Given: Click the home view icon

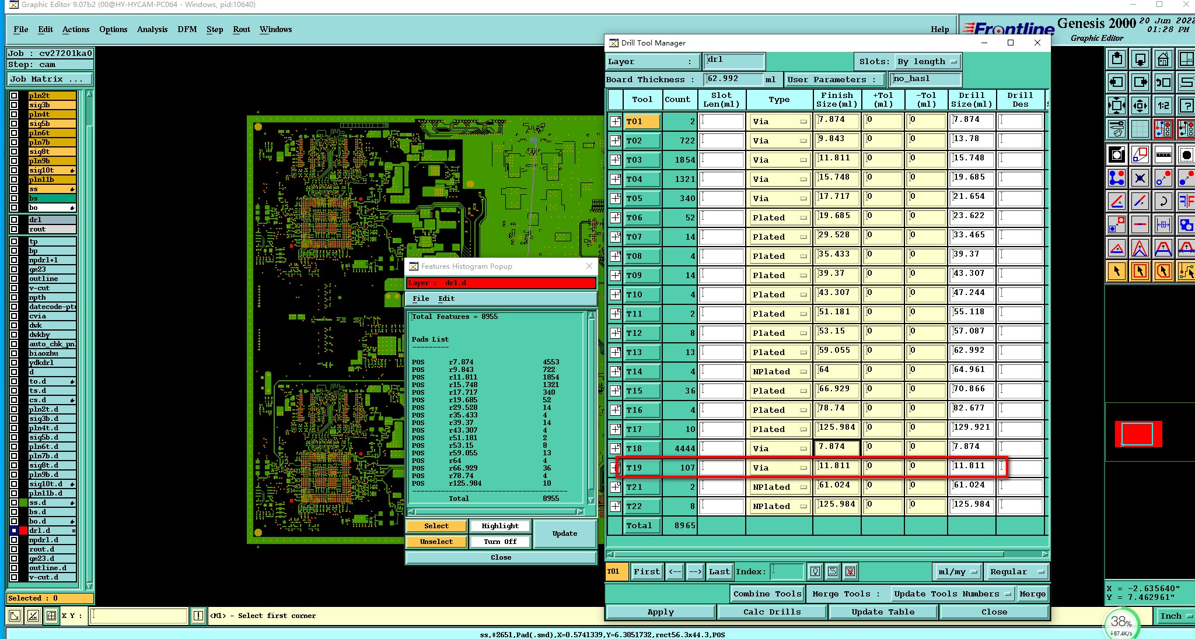Looking at the screenshot, I should [1163, 59].
